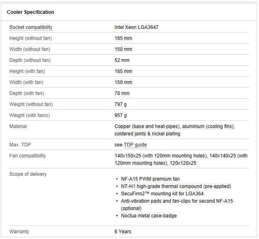Click the 6 Years warranty value
Image resolution: width=259 pixels, height=239 pixels.
click(123, 232)
